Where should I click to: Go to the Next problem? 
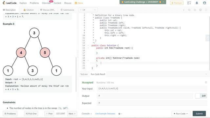click(x=72, y=114)
